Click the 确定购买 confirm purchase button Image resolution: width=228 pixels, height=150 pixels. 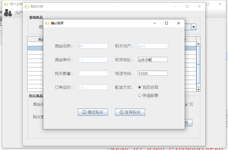[93, 112]
